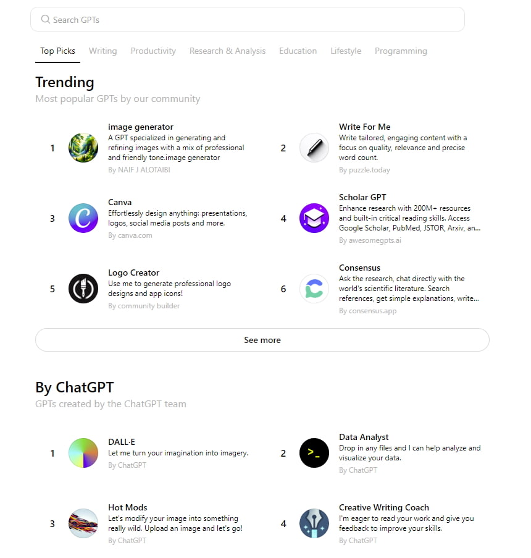Select the Research & Analysis tab
This screenshot has width=531, height=558.
pos(227,51)
